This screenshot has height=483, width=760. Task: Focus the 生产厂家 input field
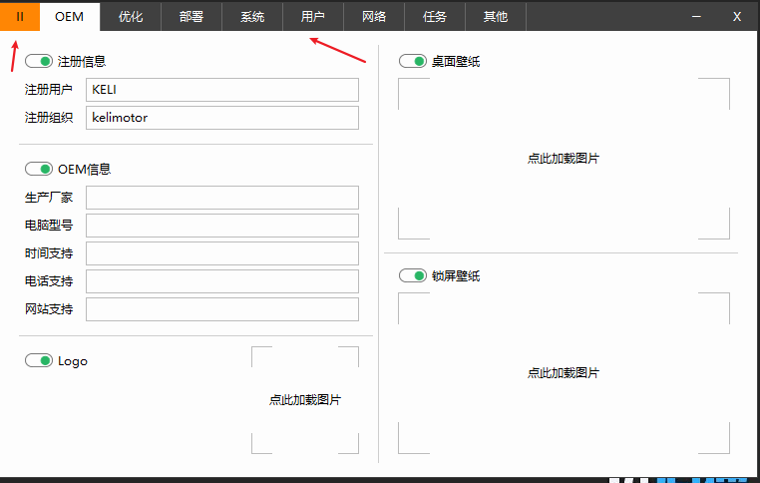(x=222, y=198)
